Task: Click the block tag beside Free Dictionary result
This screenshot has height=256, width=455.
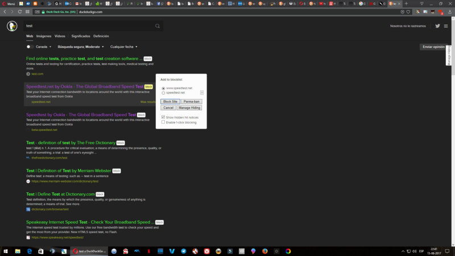Action: click(x=121, y=143)
